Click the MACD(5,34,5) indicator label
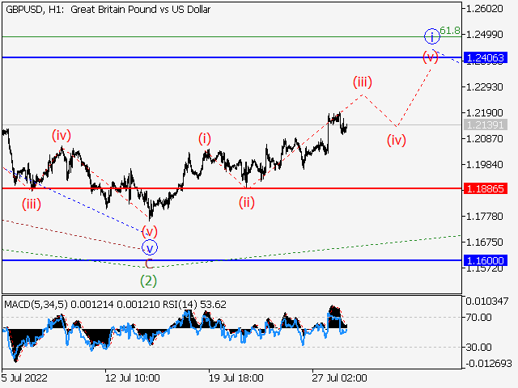The width and height of the screenshot is (518, 388). click(36, 304)
